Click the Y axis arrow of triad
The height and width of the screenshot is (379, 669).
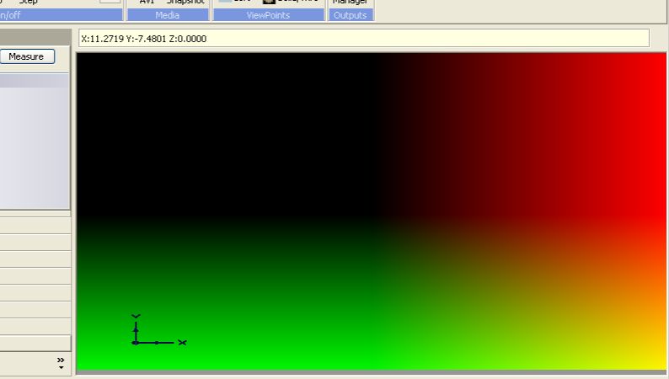(x=136, y=317)
